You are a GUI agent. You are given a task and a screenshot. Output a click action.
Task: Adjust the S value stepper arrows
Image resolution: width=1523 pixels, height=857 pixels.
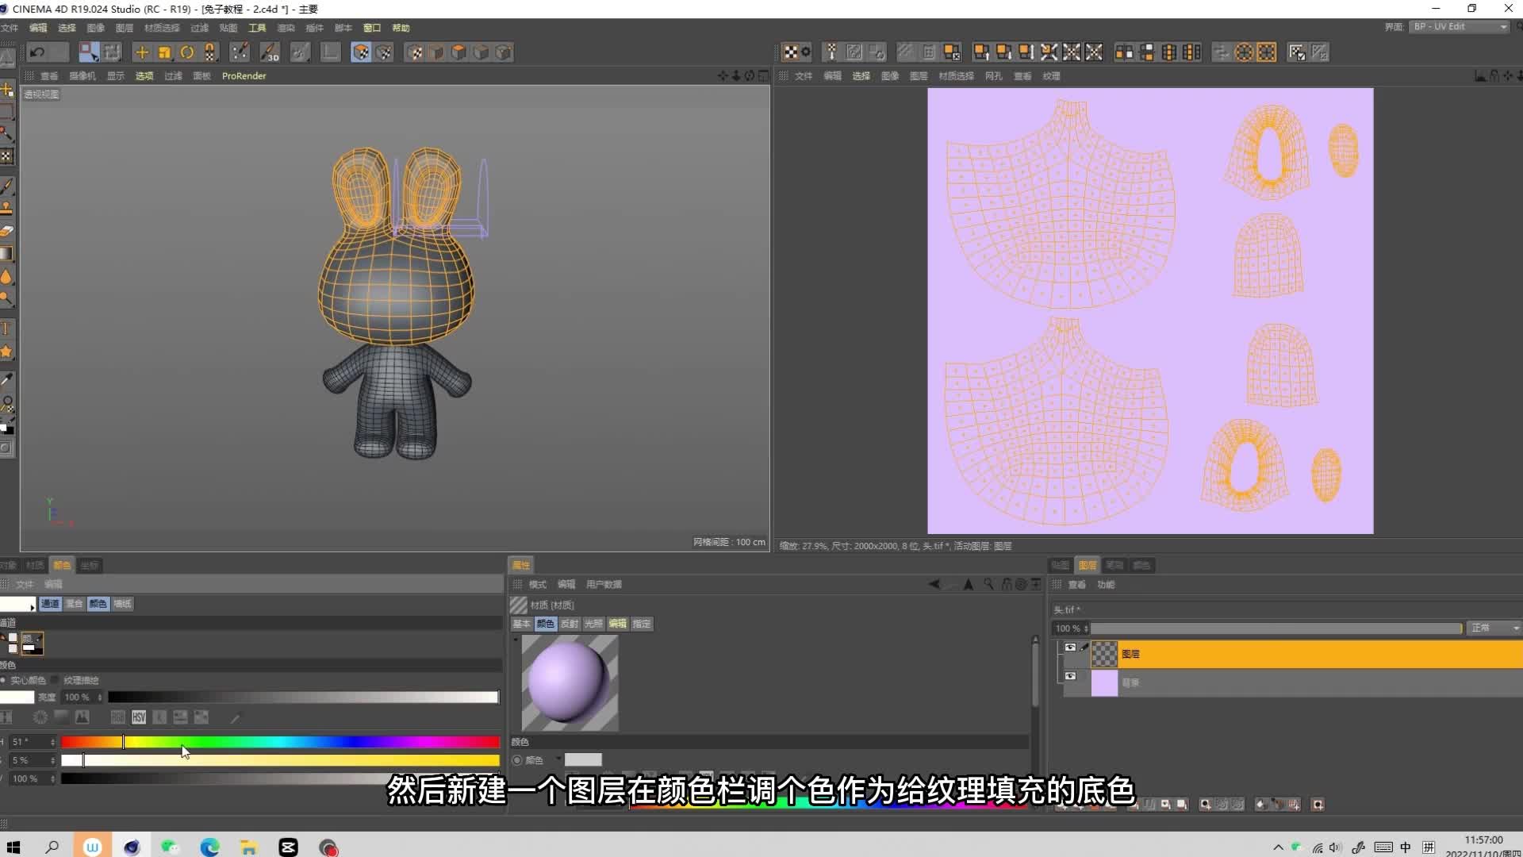coord(53,760)
